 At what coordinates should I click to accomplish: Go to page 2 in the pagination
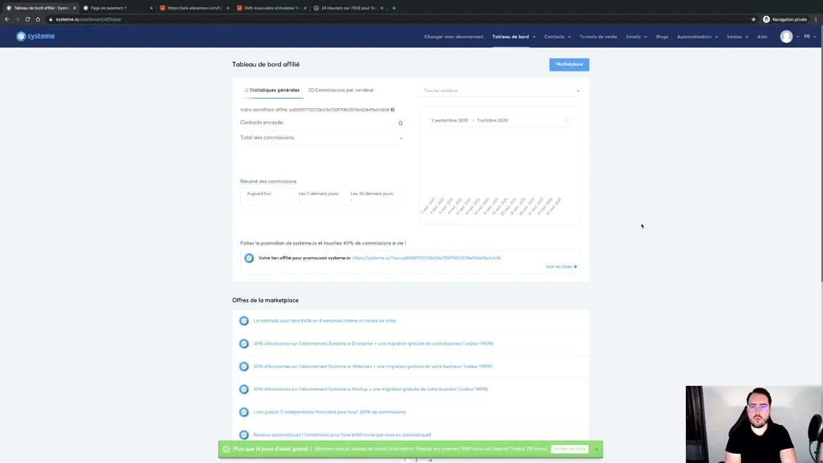[x=416, y=460]
